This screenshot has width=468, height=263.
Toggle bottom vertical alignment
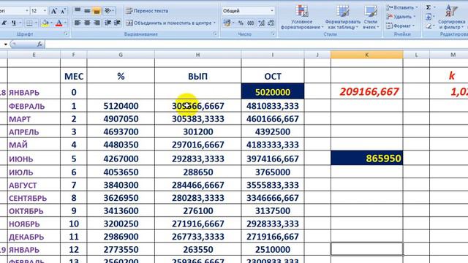97,11
